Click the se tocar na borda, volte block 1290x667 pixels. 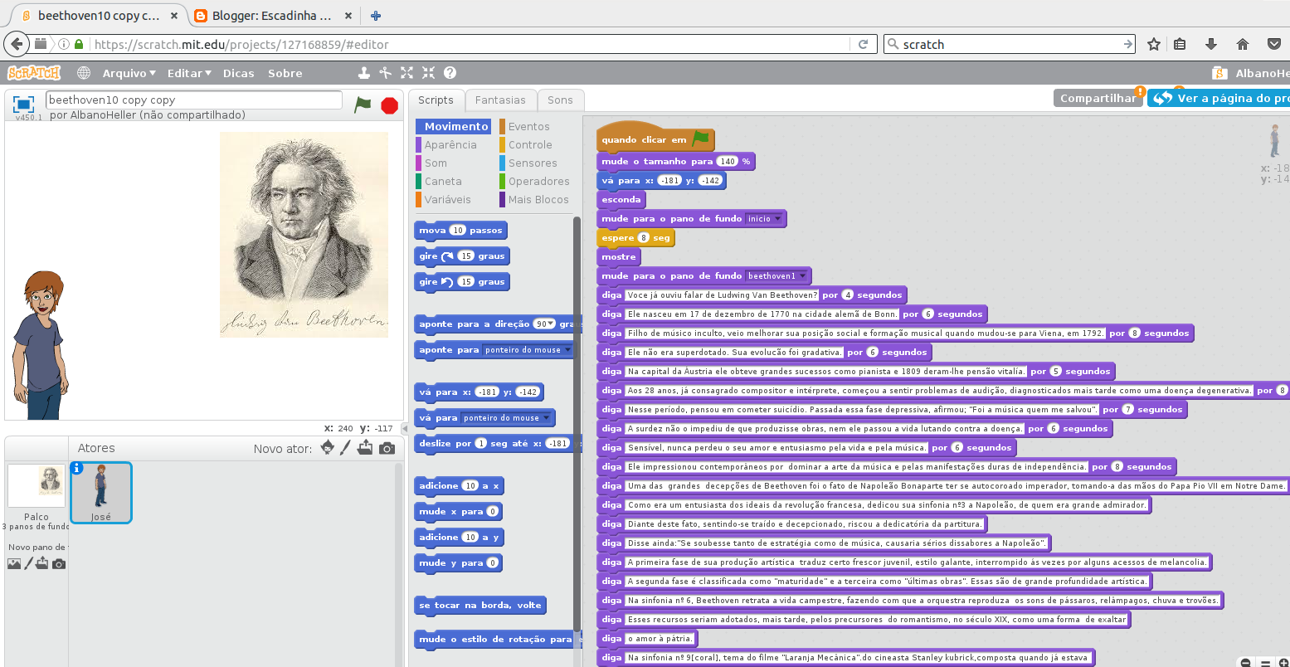pos(480,606)
